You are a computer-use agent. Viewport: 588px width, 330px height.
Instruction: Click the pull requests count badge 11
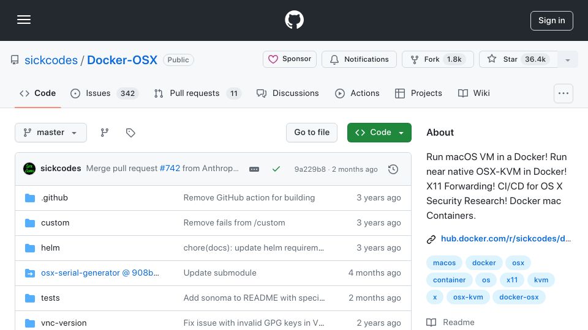(234, 93)
